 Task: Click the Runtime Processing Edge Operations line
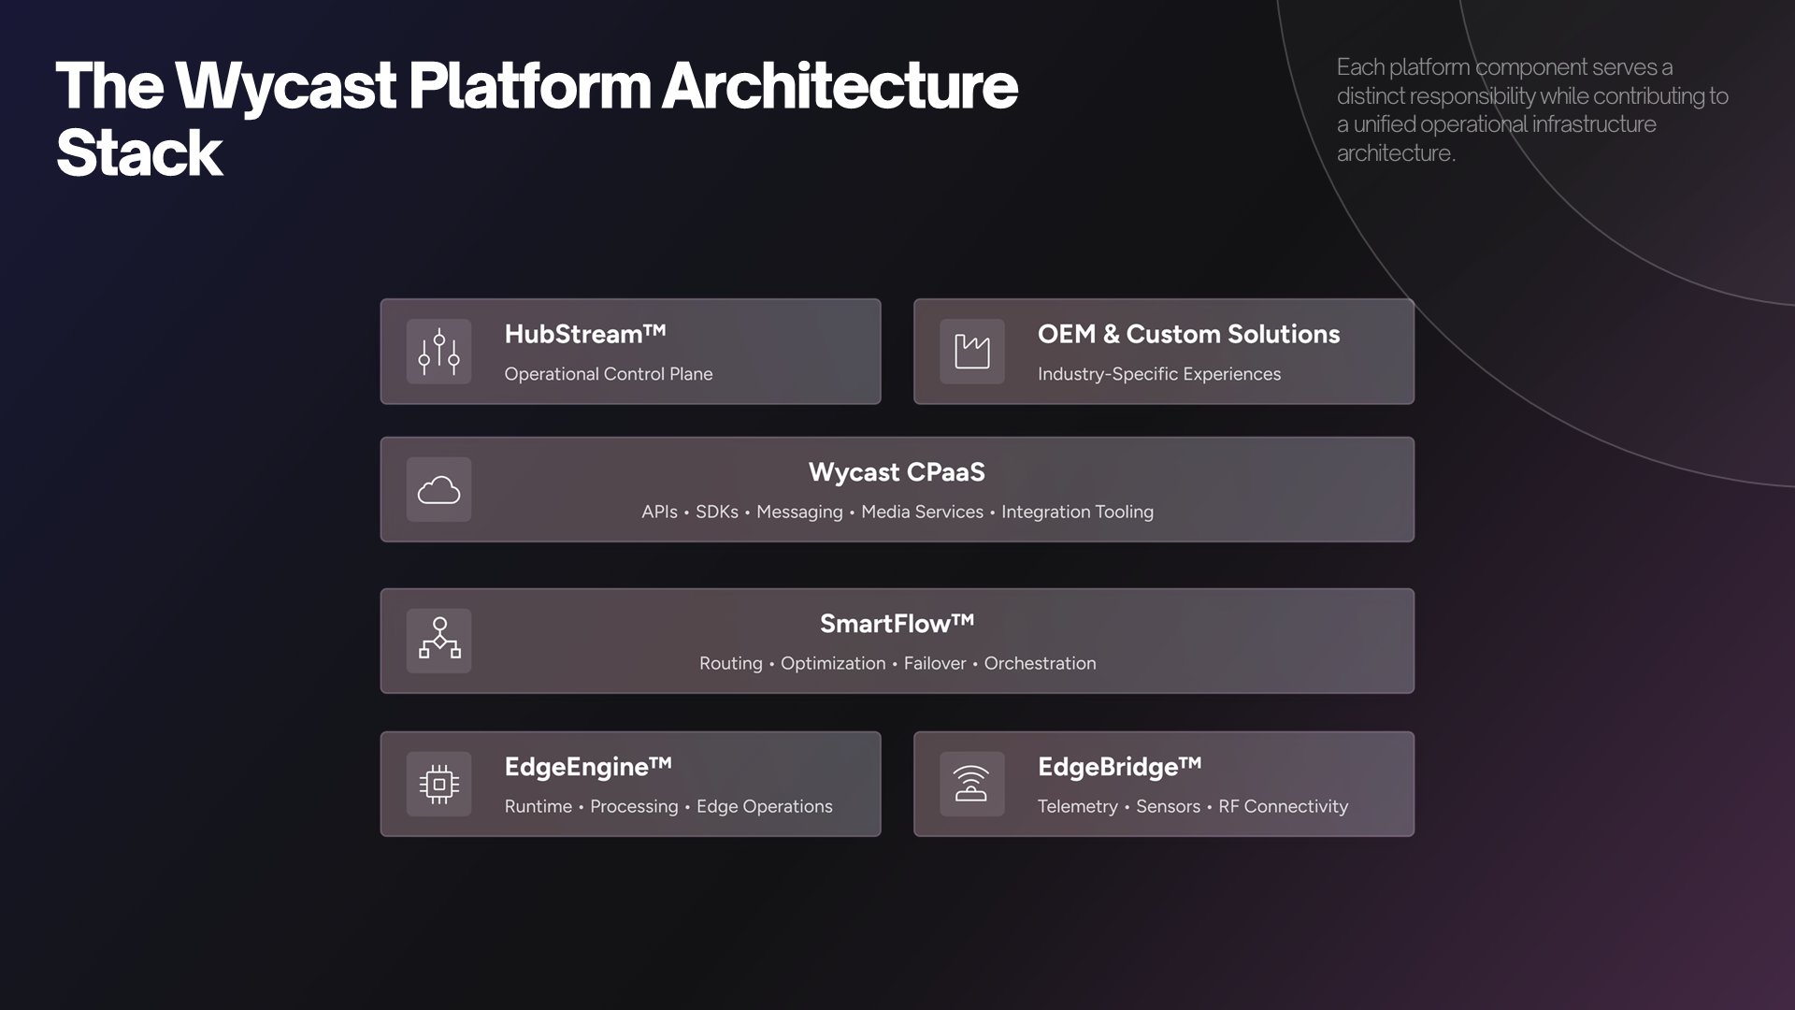coord(668,806)
